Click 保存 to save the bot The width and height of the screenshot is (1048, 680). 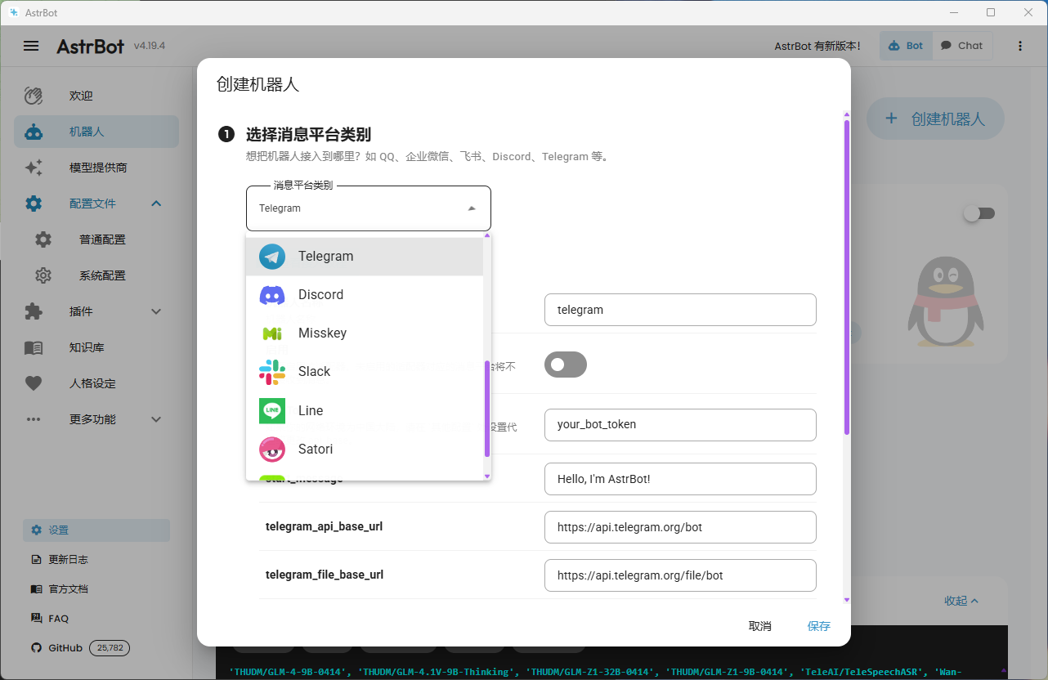819,626
